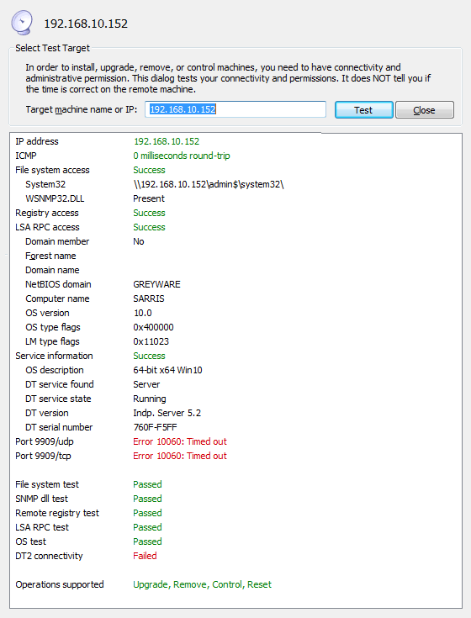
Task: Click the 'Target machine name or IP:' label
Action: [82, 109]
